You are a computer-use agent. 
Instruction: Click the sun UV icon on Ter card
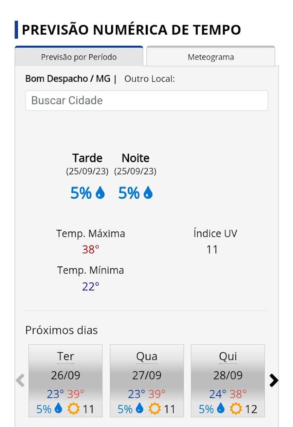[74, 409]
